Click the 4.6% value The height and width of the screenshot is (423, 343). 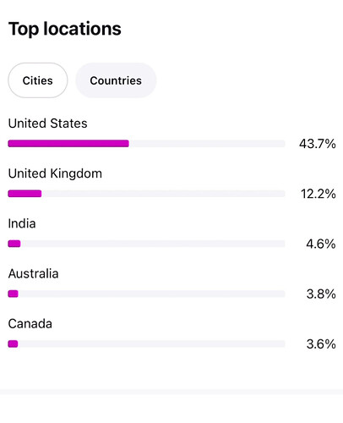pos(321,244)
